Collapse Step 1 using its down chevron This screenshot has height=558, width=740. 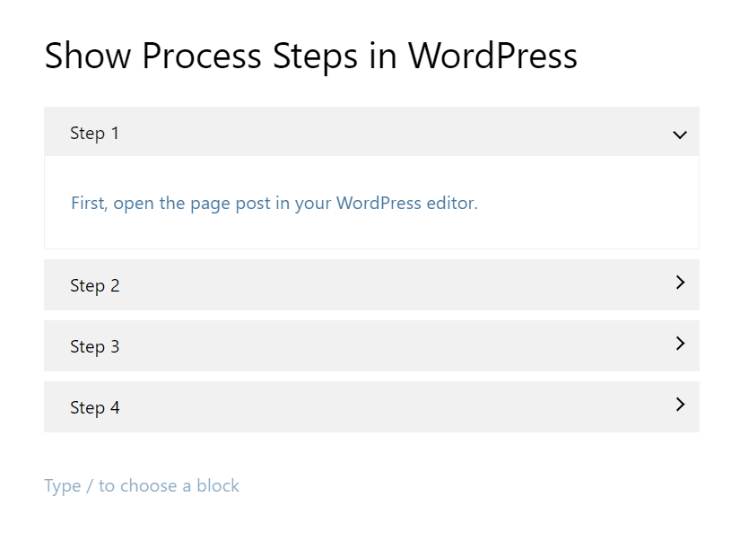point(679,135)
